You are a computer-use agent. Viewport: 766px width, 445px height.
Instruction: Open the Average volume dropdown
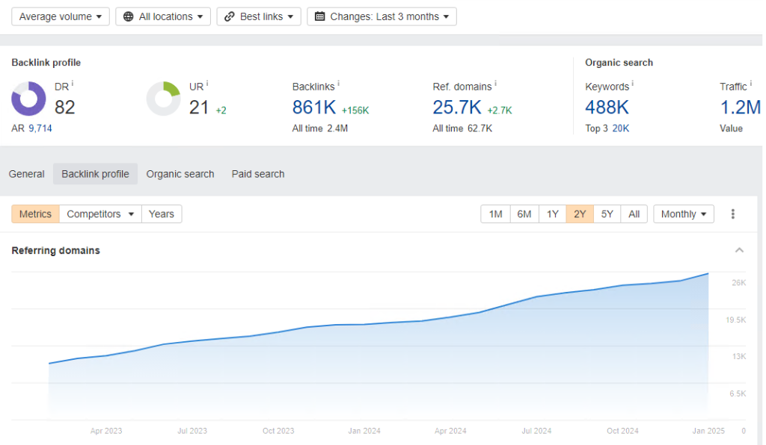pos(61,16)
